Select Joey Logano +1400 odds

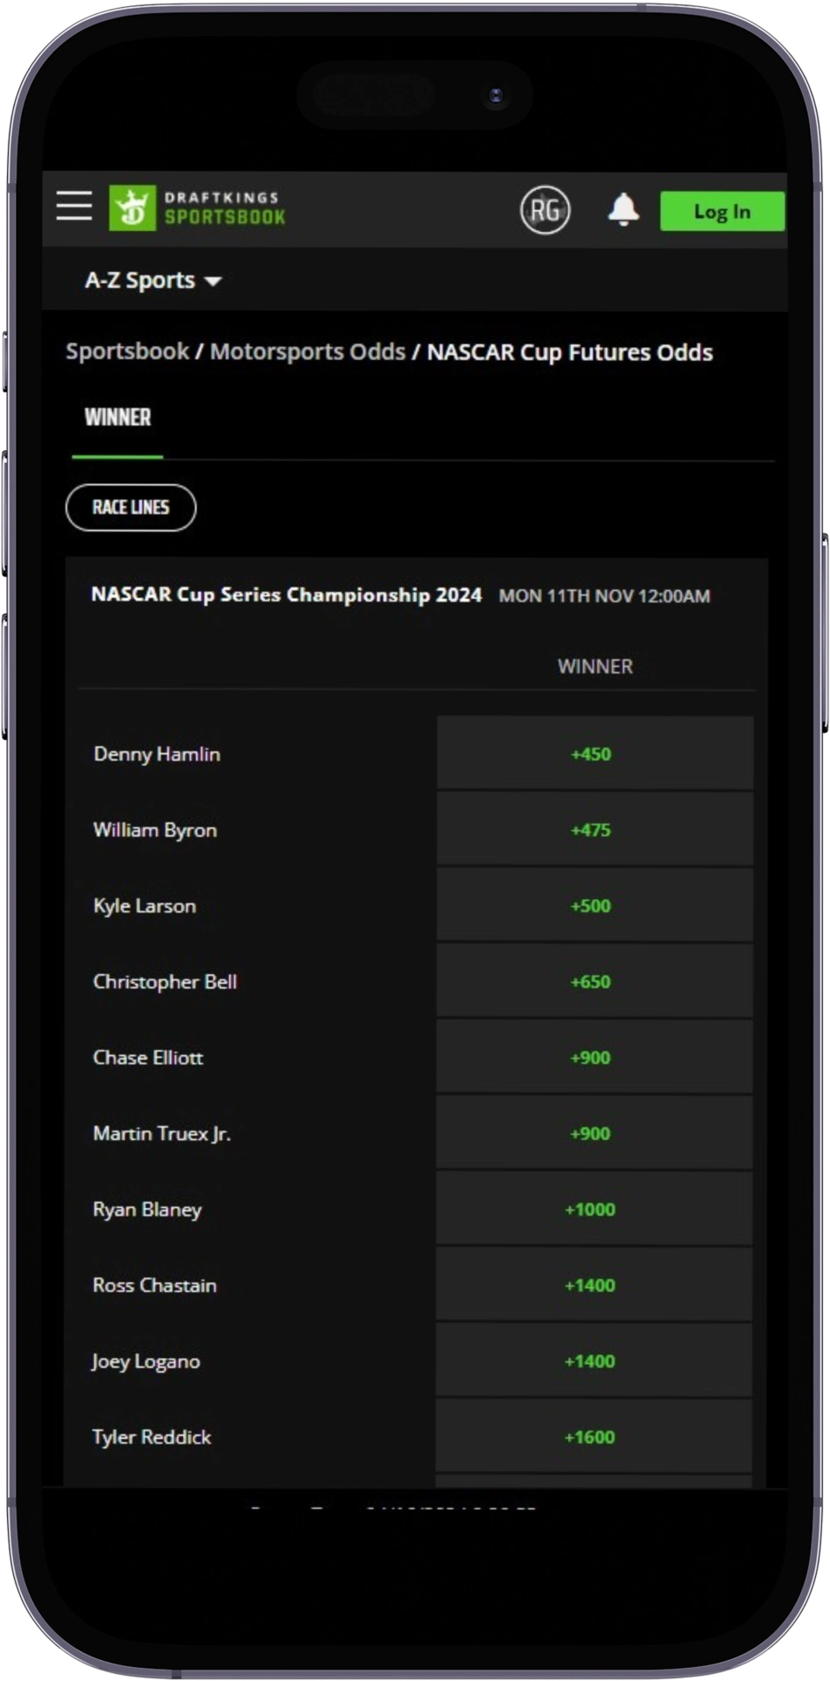594,1361
